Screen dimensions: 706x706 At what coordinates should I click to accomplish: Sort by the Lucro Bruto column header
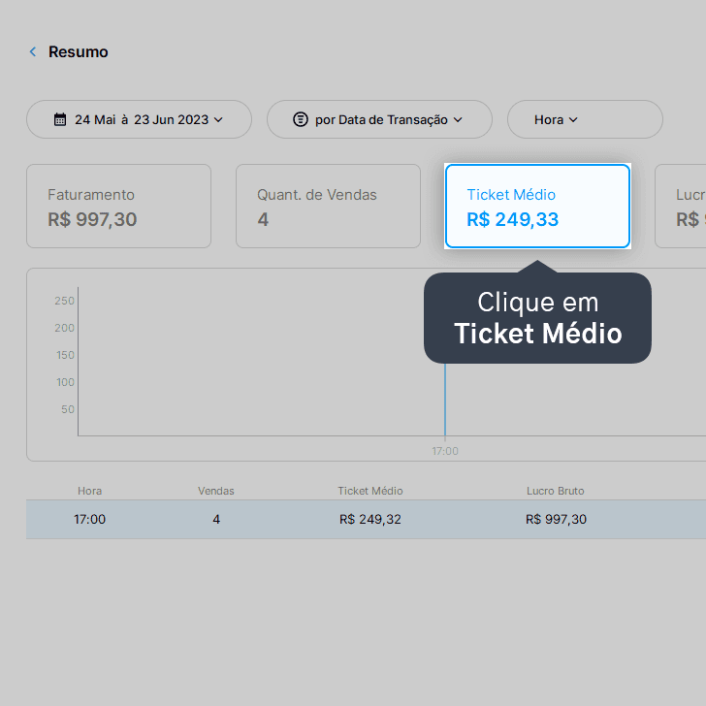(x=556, y=491)
